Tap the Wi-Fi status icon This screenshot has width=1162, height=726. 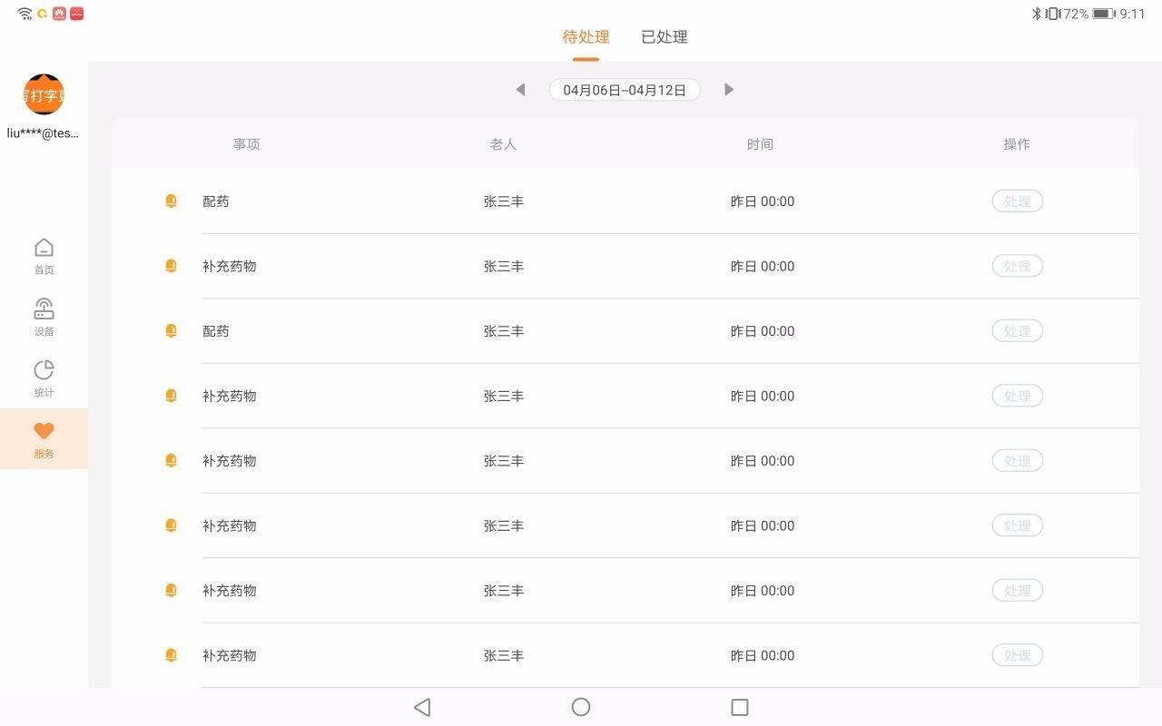pos(25,14)
